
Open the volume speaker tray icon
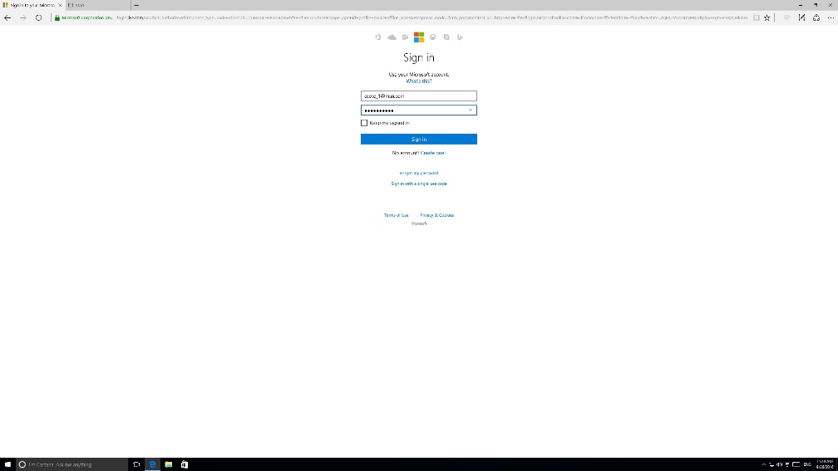[779, 464]
